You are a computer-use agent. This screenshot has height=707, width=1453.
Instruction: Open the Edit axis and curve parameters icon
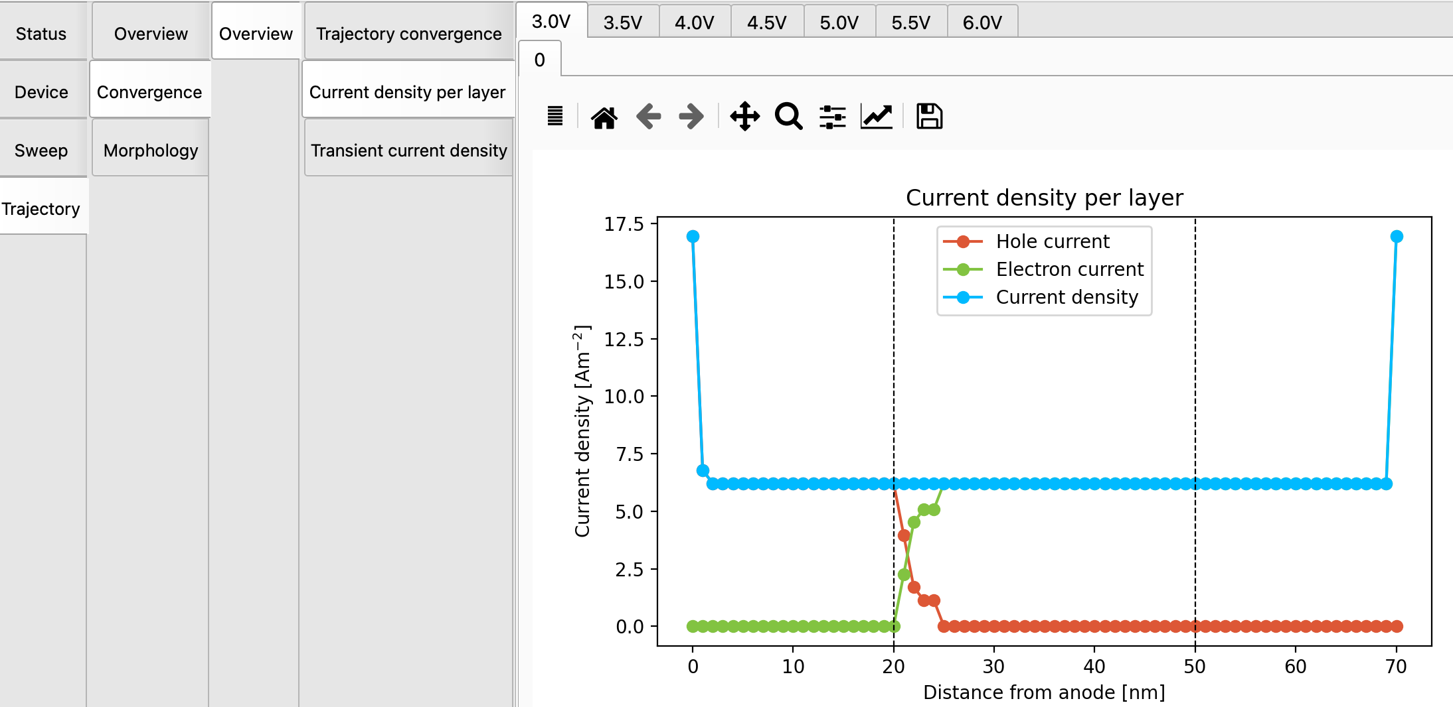(876, 117)
